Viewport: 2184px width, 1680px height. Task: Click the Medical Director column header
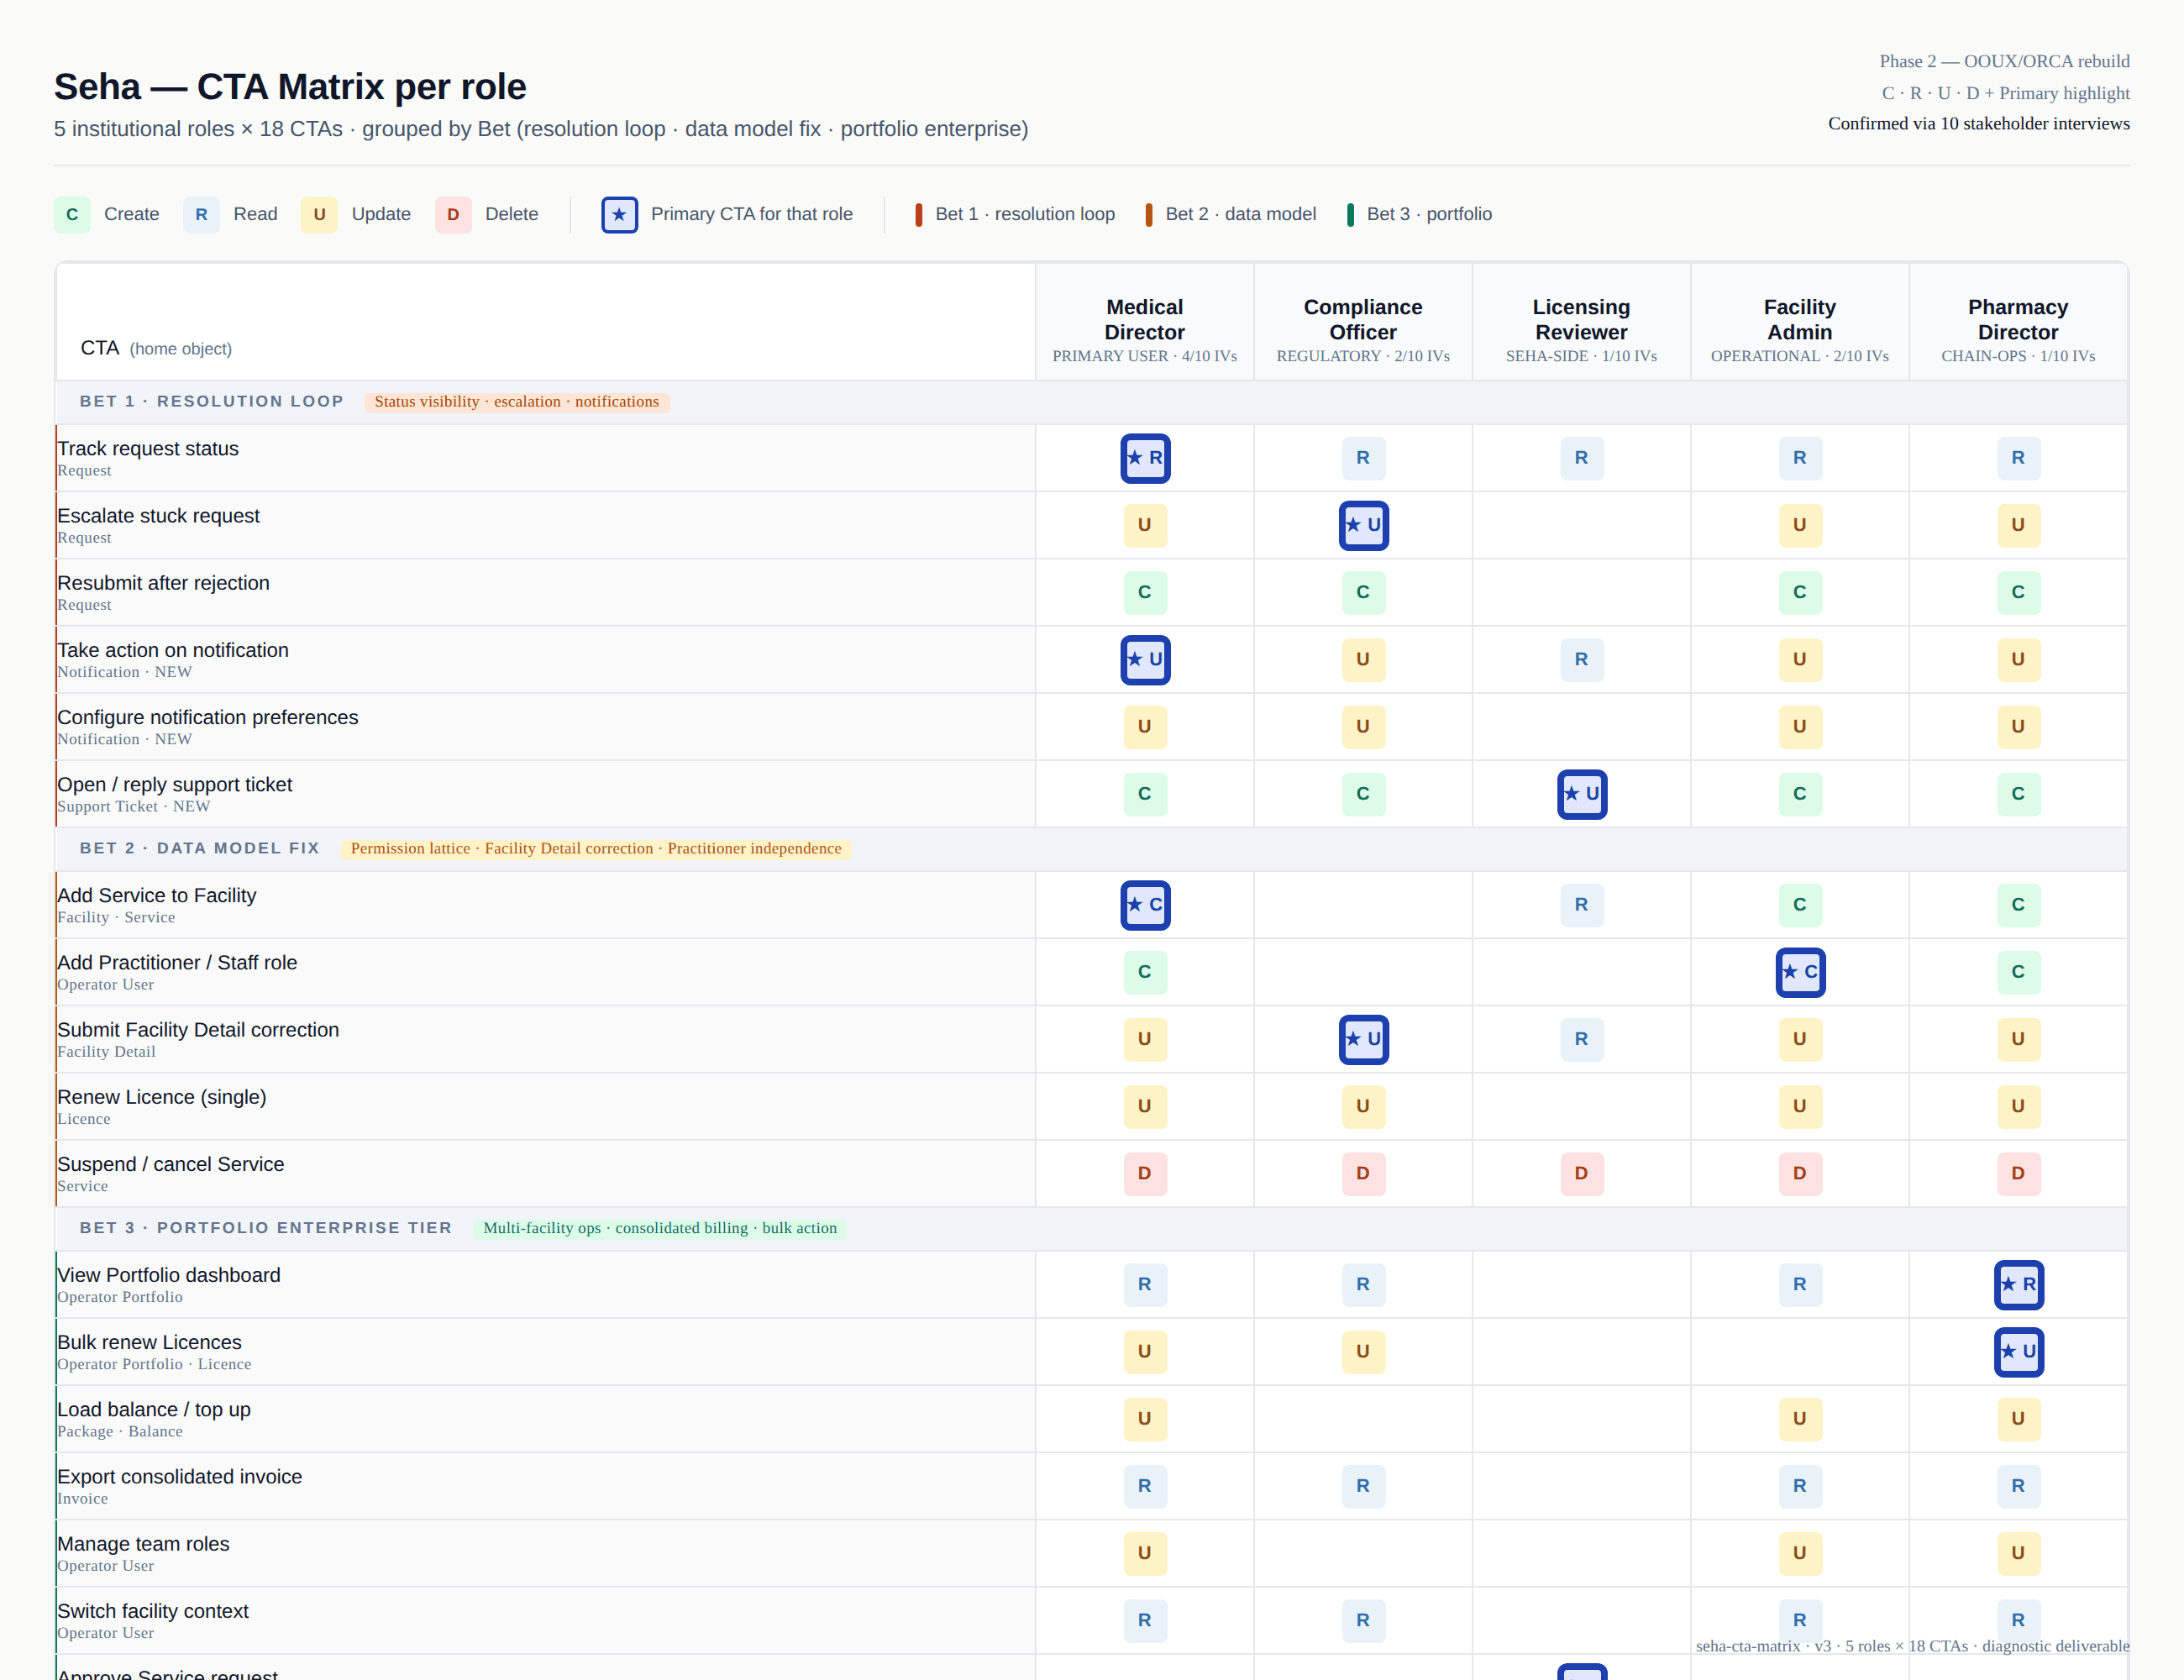pyautogui.click(x=1144, y=320)
